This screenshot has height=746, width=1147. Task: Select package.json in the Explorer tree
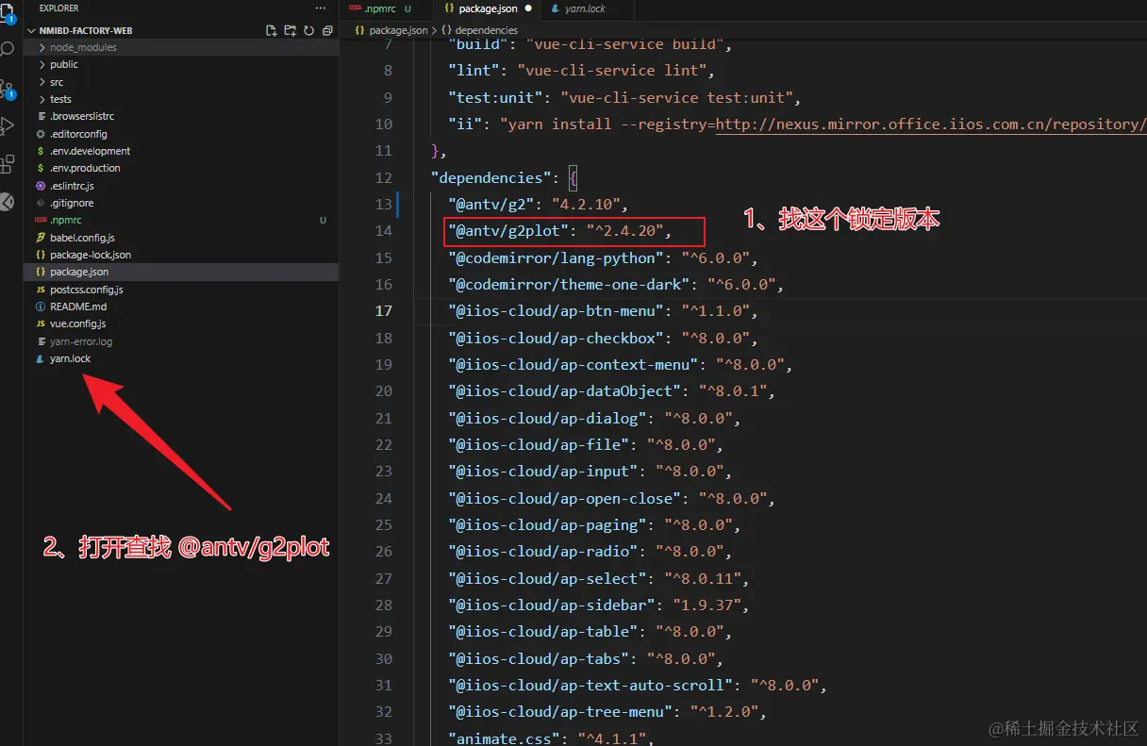pyautogui.click(x=181, y=272)
